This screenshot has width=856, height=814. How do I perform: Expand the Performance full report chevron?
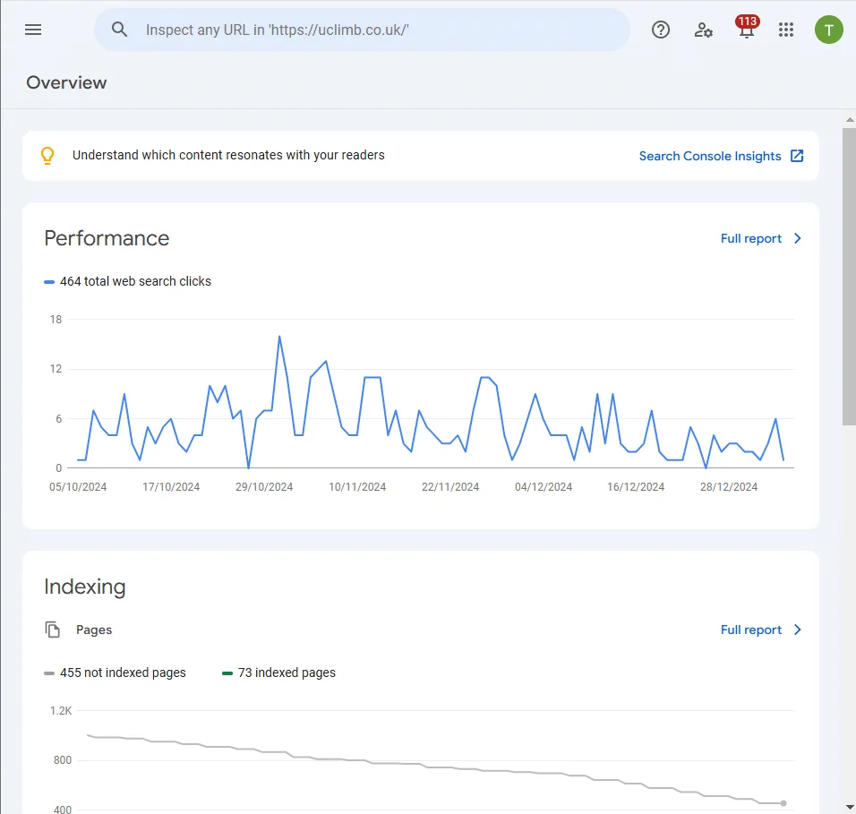[x=797, y=238]
